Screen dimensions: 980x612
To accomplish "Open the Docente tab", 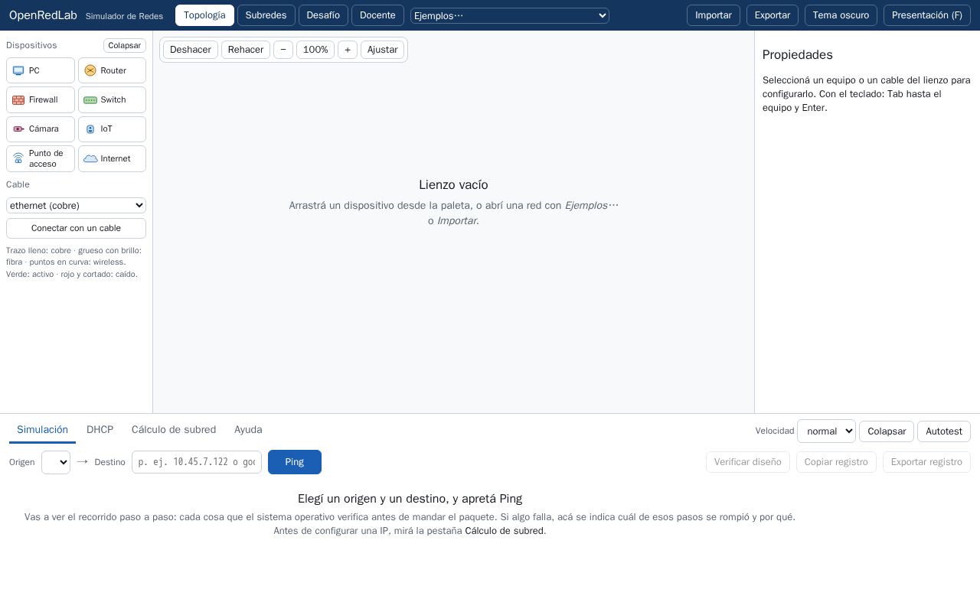I will pos(377,15).
